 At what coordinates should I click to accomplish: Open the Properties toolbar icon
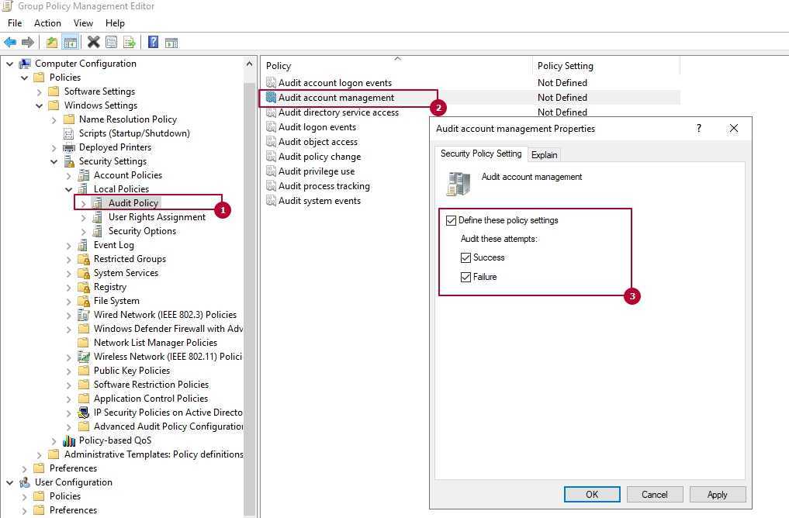pyautogui.click(x=111, y=42)
